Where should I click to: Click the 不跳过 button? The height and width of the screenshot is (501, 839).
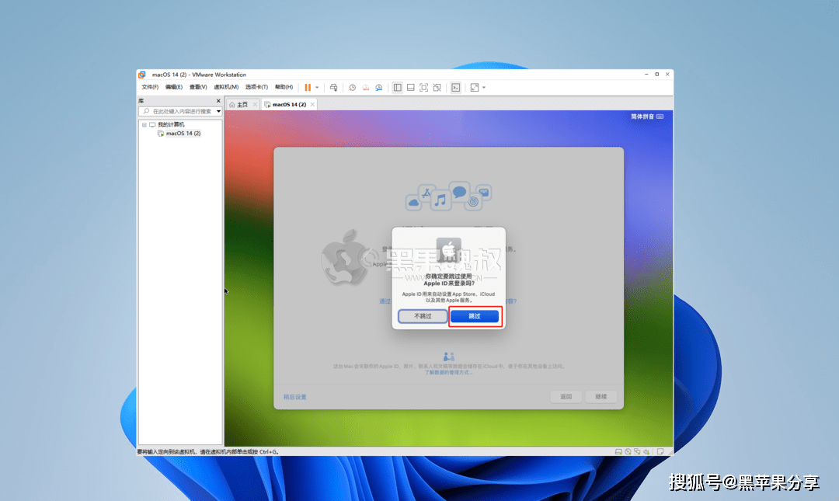(x=423, y=316)
